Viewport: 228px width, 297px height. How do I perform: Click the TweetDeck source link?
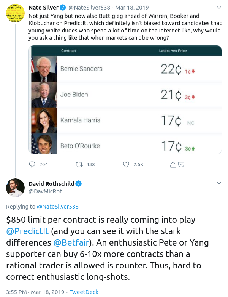coord(84,292)
